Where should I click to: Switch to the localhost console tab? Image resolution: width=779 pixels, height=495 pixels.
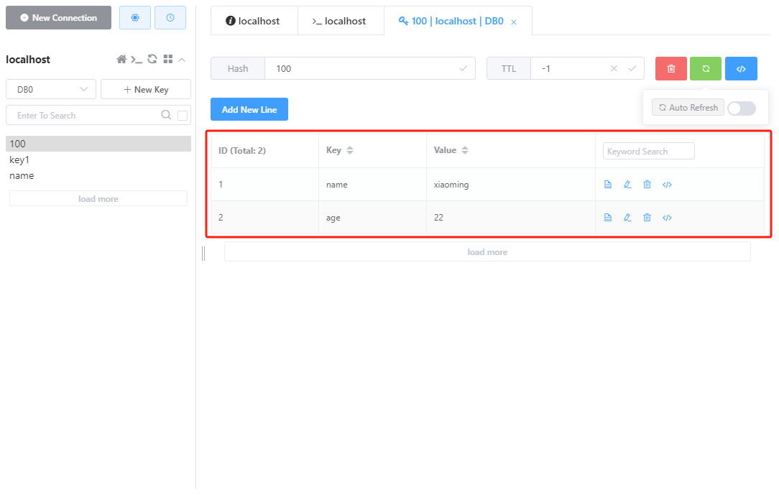[339, 21]
